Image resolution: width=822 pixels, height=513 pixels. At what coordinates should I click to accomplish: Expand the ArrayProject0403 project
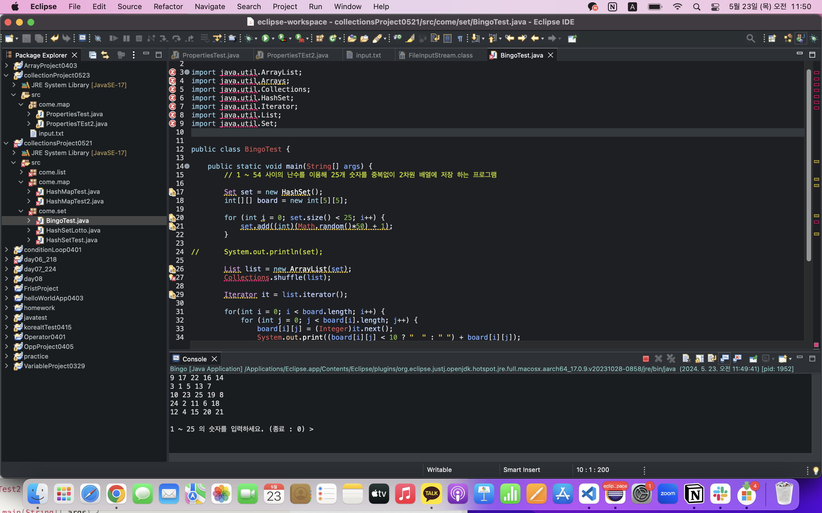(7, 66)
